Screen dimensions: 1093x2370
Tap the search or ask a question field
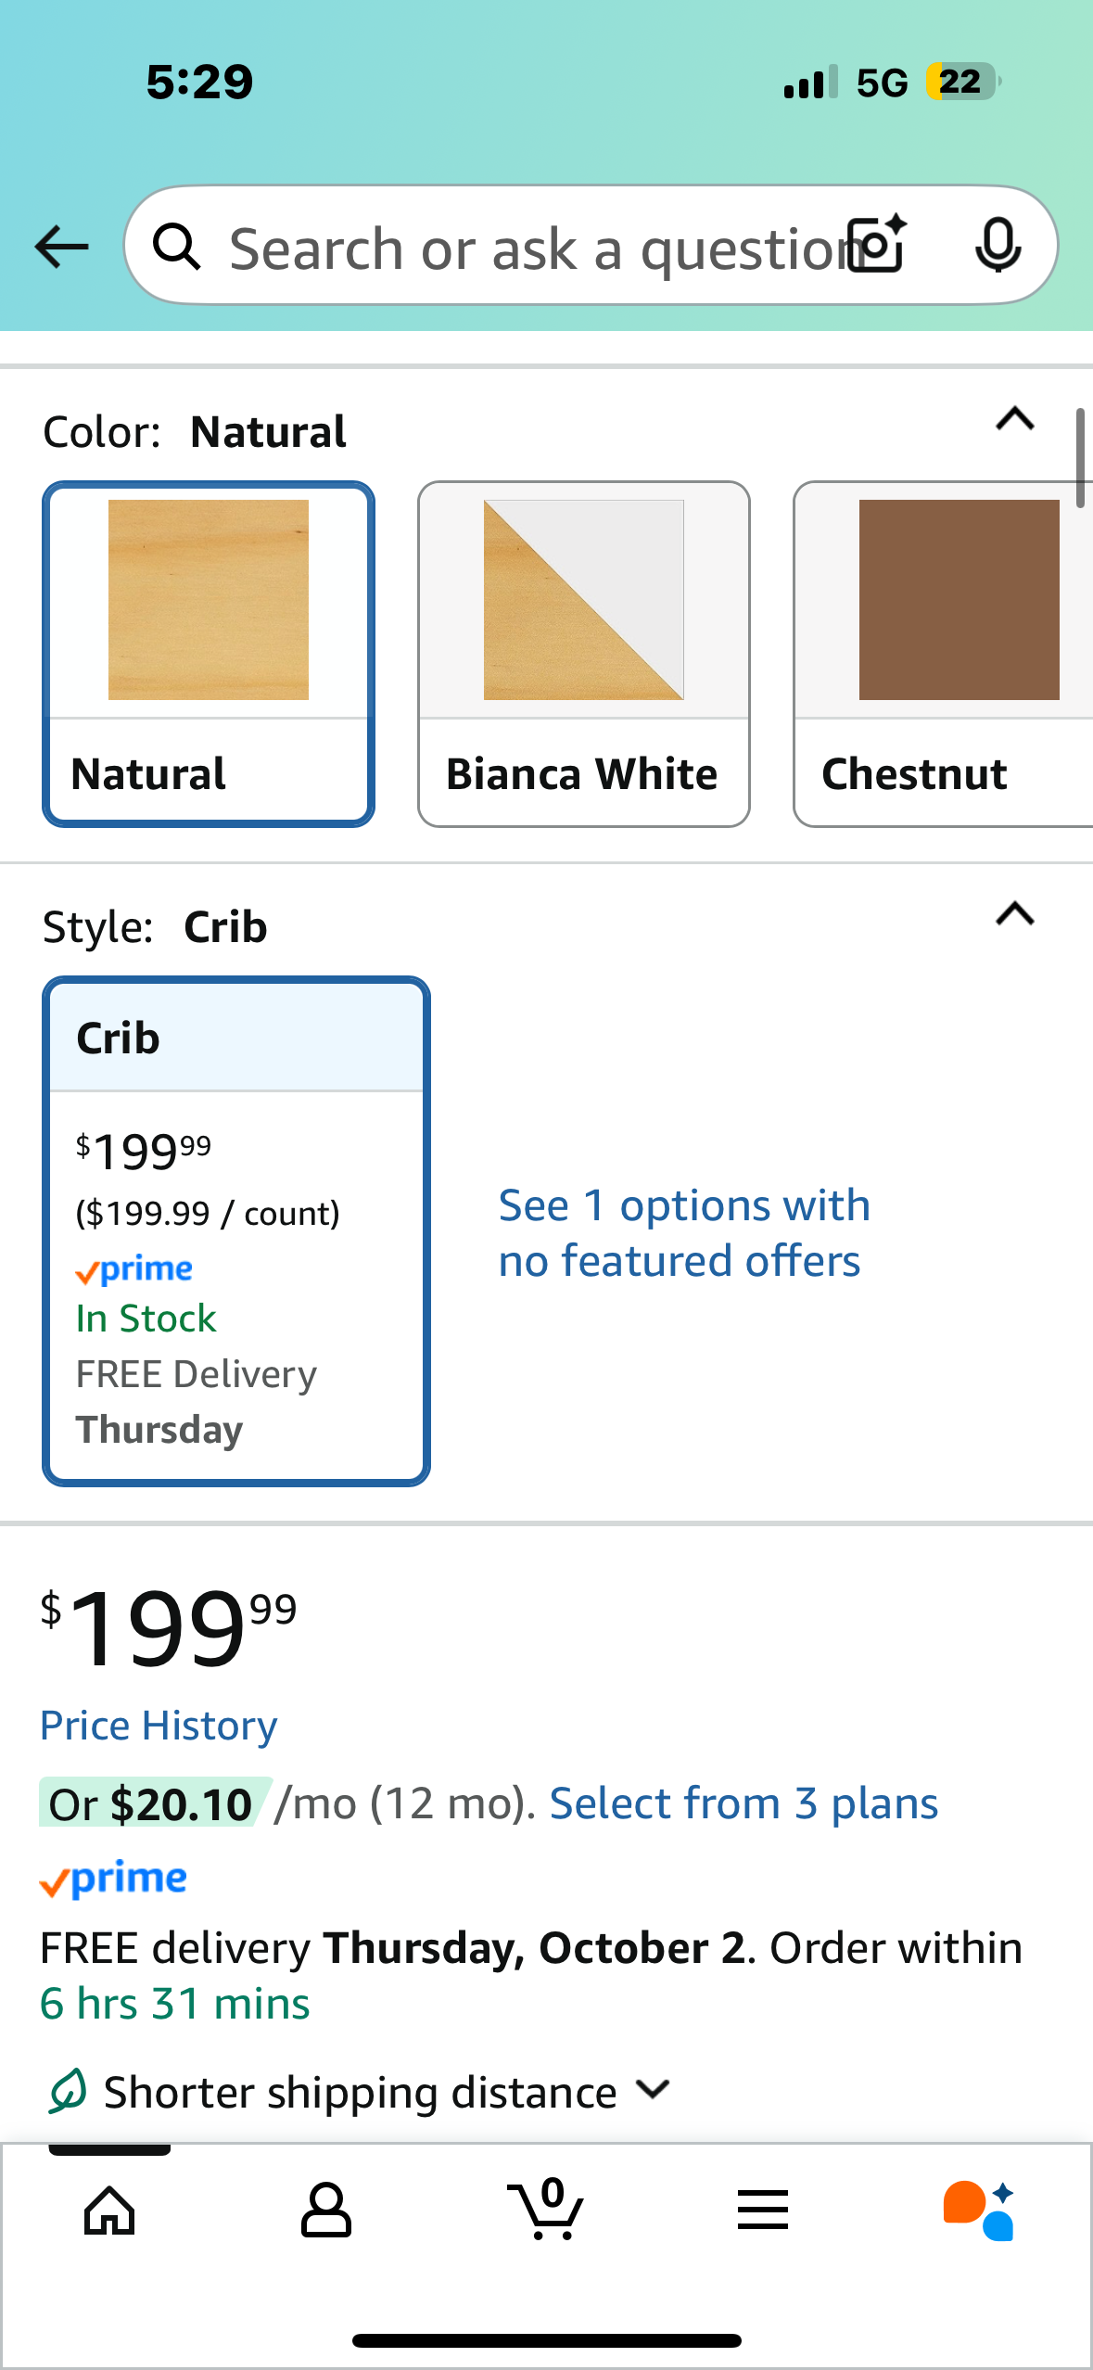[528, 247]
